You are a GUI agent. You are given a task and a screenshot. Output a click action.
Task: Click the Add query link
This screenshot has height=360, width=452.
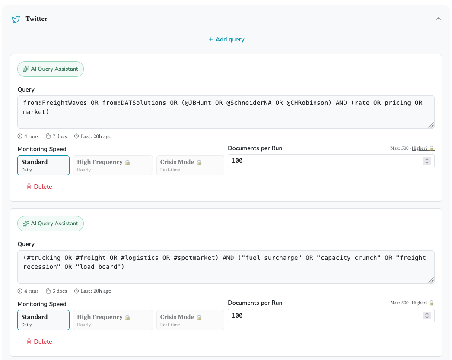[x=226, y=39]
